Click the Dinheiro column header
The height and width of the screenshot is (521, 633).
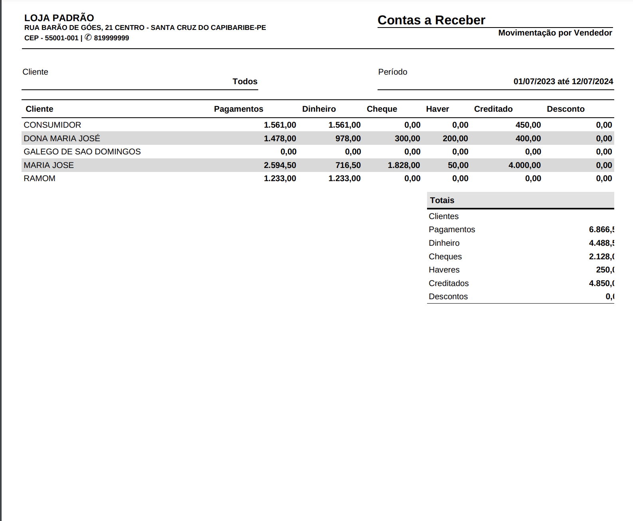(x=318, y=109)
